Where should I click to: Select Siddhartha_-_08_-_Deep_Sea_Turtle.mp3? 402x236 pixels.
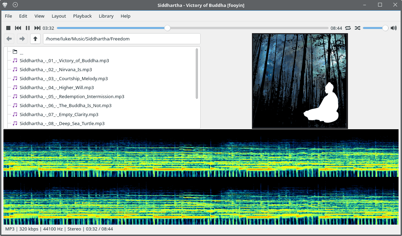click(x=62, y=123)
